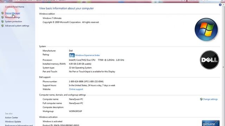Click the Dell logo image
Viewport: 225px width, 126px height.
pos(210,60)
